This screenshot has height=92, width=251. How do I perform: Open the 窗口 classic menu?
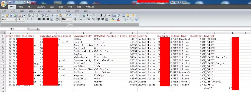point(78,11)
